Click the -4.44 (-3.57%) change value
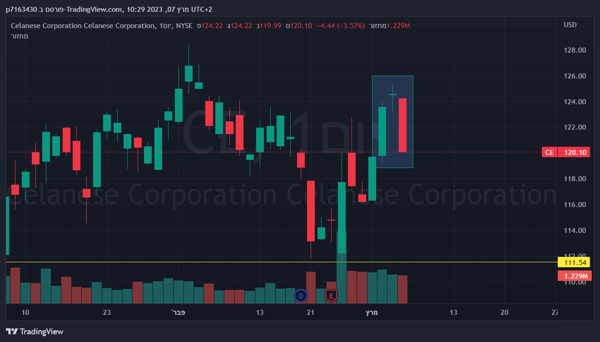This screenshot has height=342, width=600. point(340,25)
